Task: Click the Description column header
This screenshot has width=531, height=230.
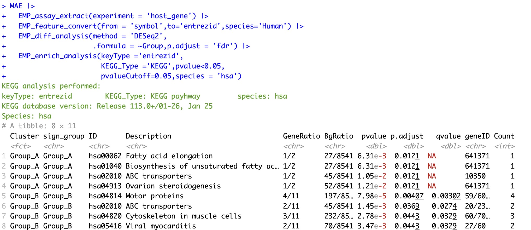Action: coord(148,136)
